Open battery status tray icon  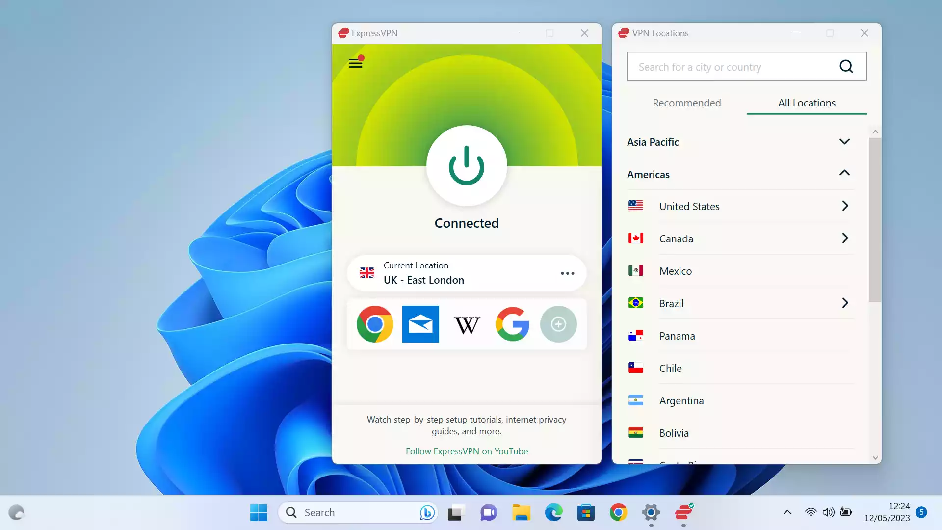coord(846,512)
